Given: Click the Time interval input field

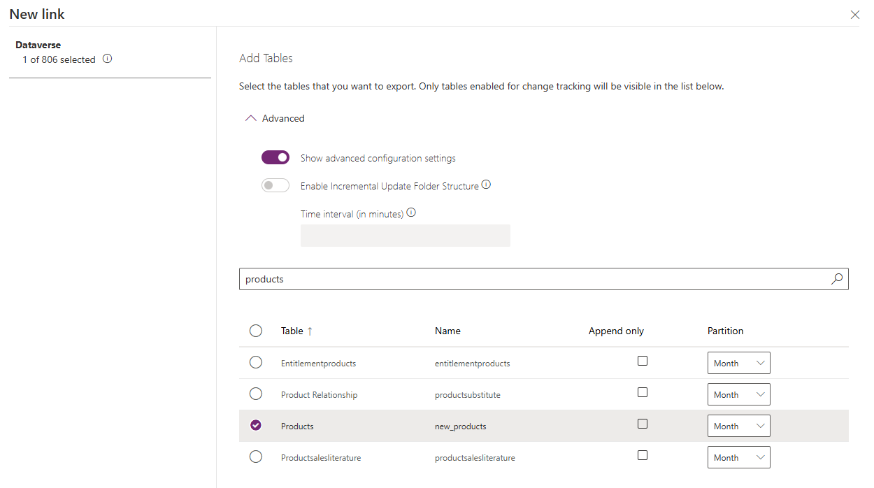Looking at the screenshot, I should (x=406, y=236).
